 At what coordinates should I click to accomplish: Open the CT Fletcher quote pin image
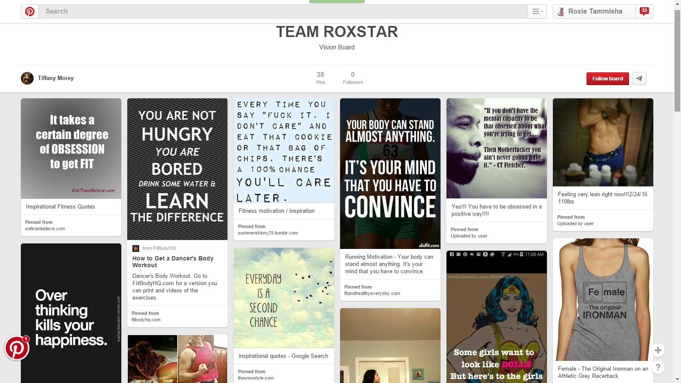tap(497, 149)
